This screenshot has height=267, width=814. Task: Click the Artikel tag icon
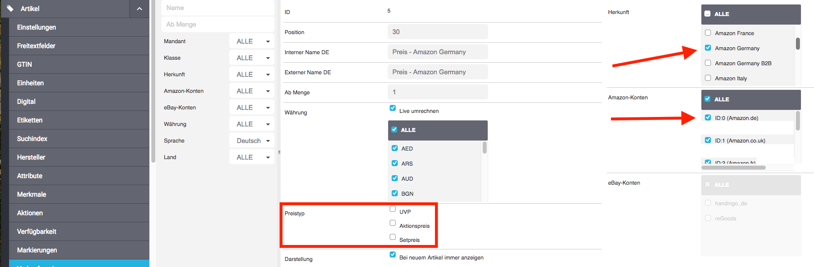(x=10, y=9)
